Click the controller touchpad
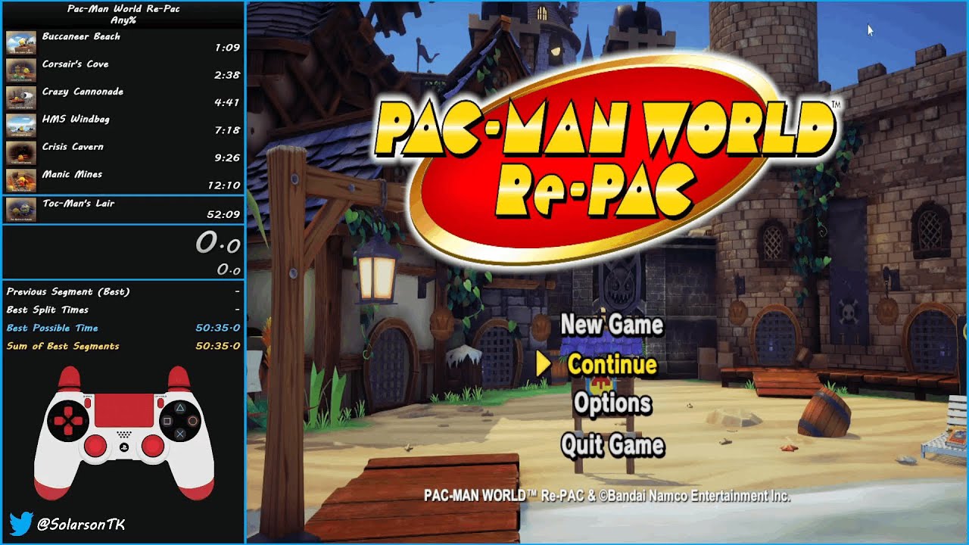The height and width of the screenshot is (545, 969). click(123, 410)
